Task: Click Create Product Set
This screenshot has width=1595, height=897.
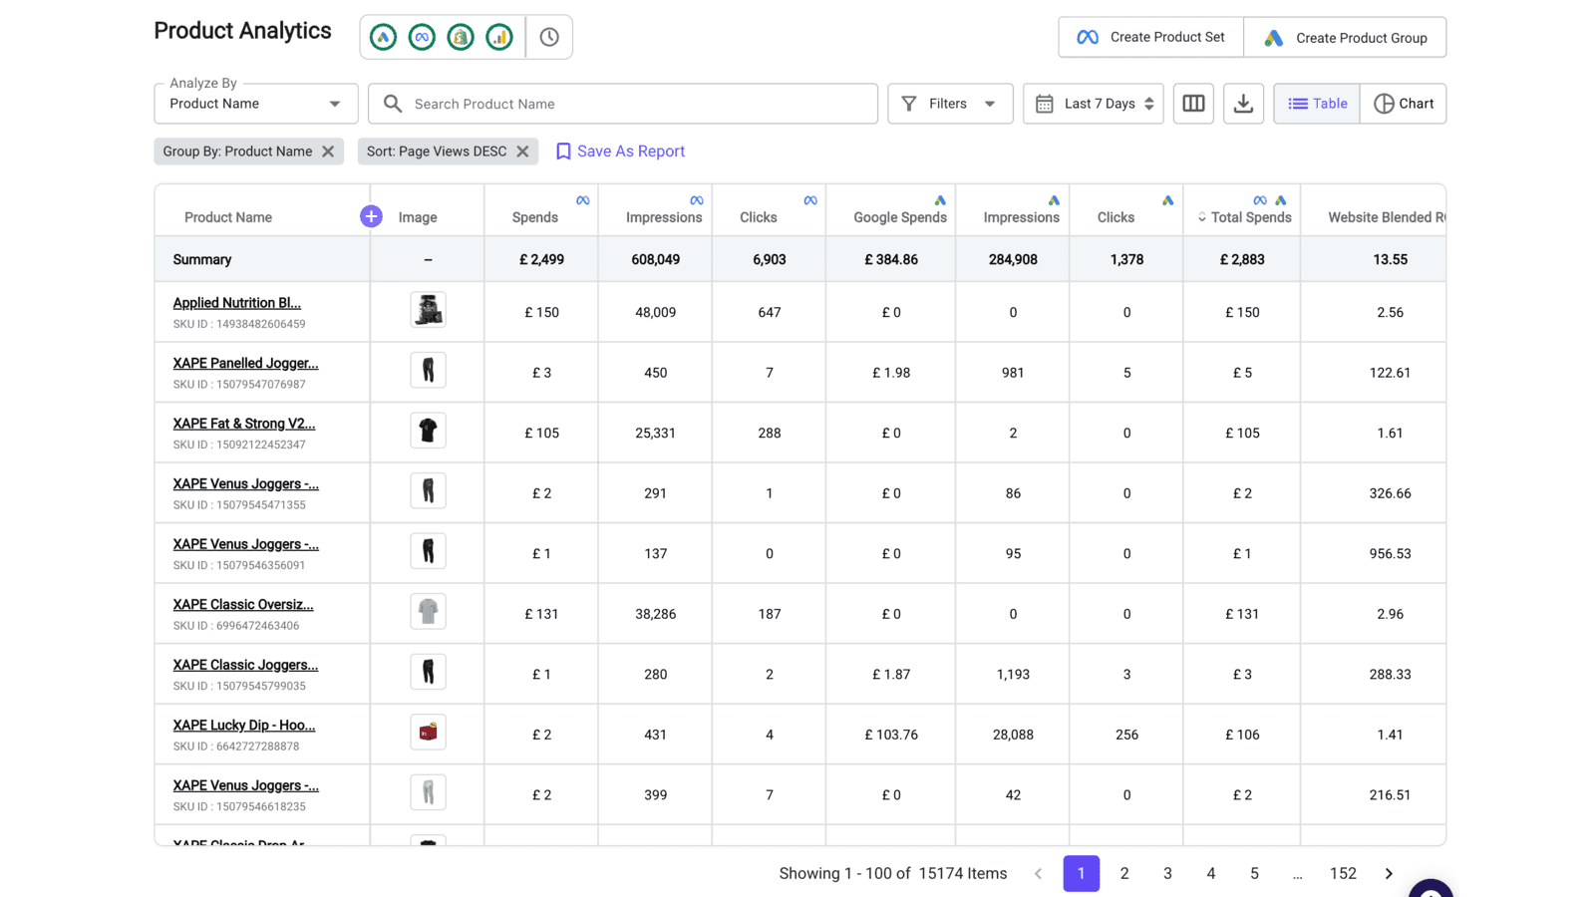Action: (x=1149, y=37)
